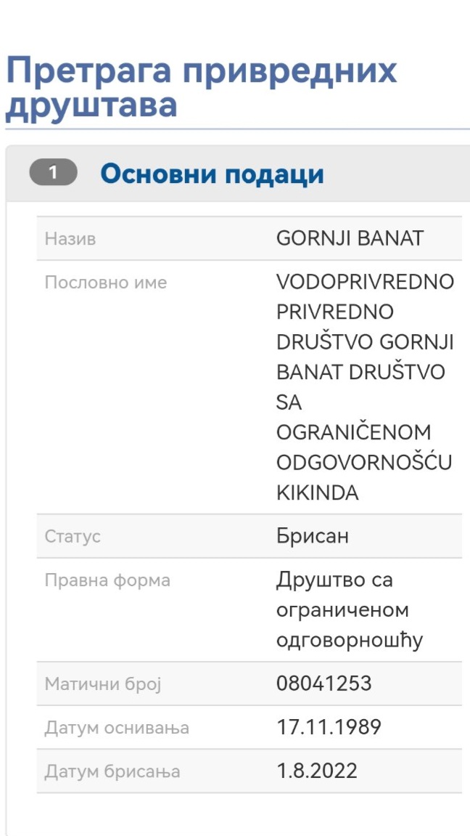Viewport: 470px width, 836px height.
Task: Select the Пословно име label
Action: (106, 283)
